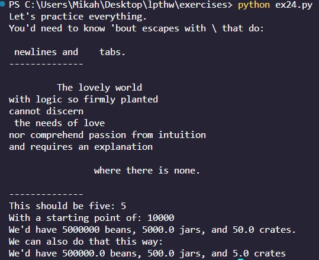This screenshot has height=260, width=319.
Task: Click 'With a starting point of: 10000'
Action: pos(92,218)
